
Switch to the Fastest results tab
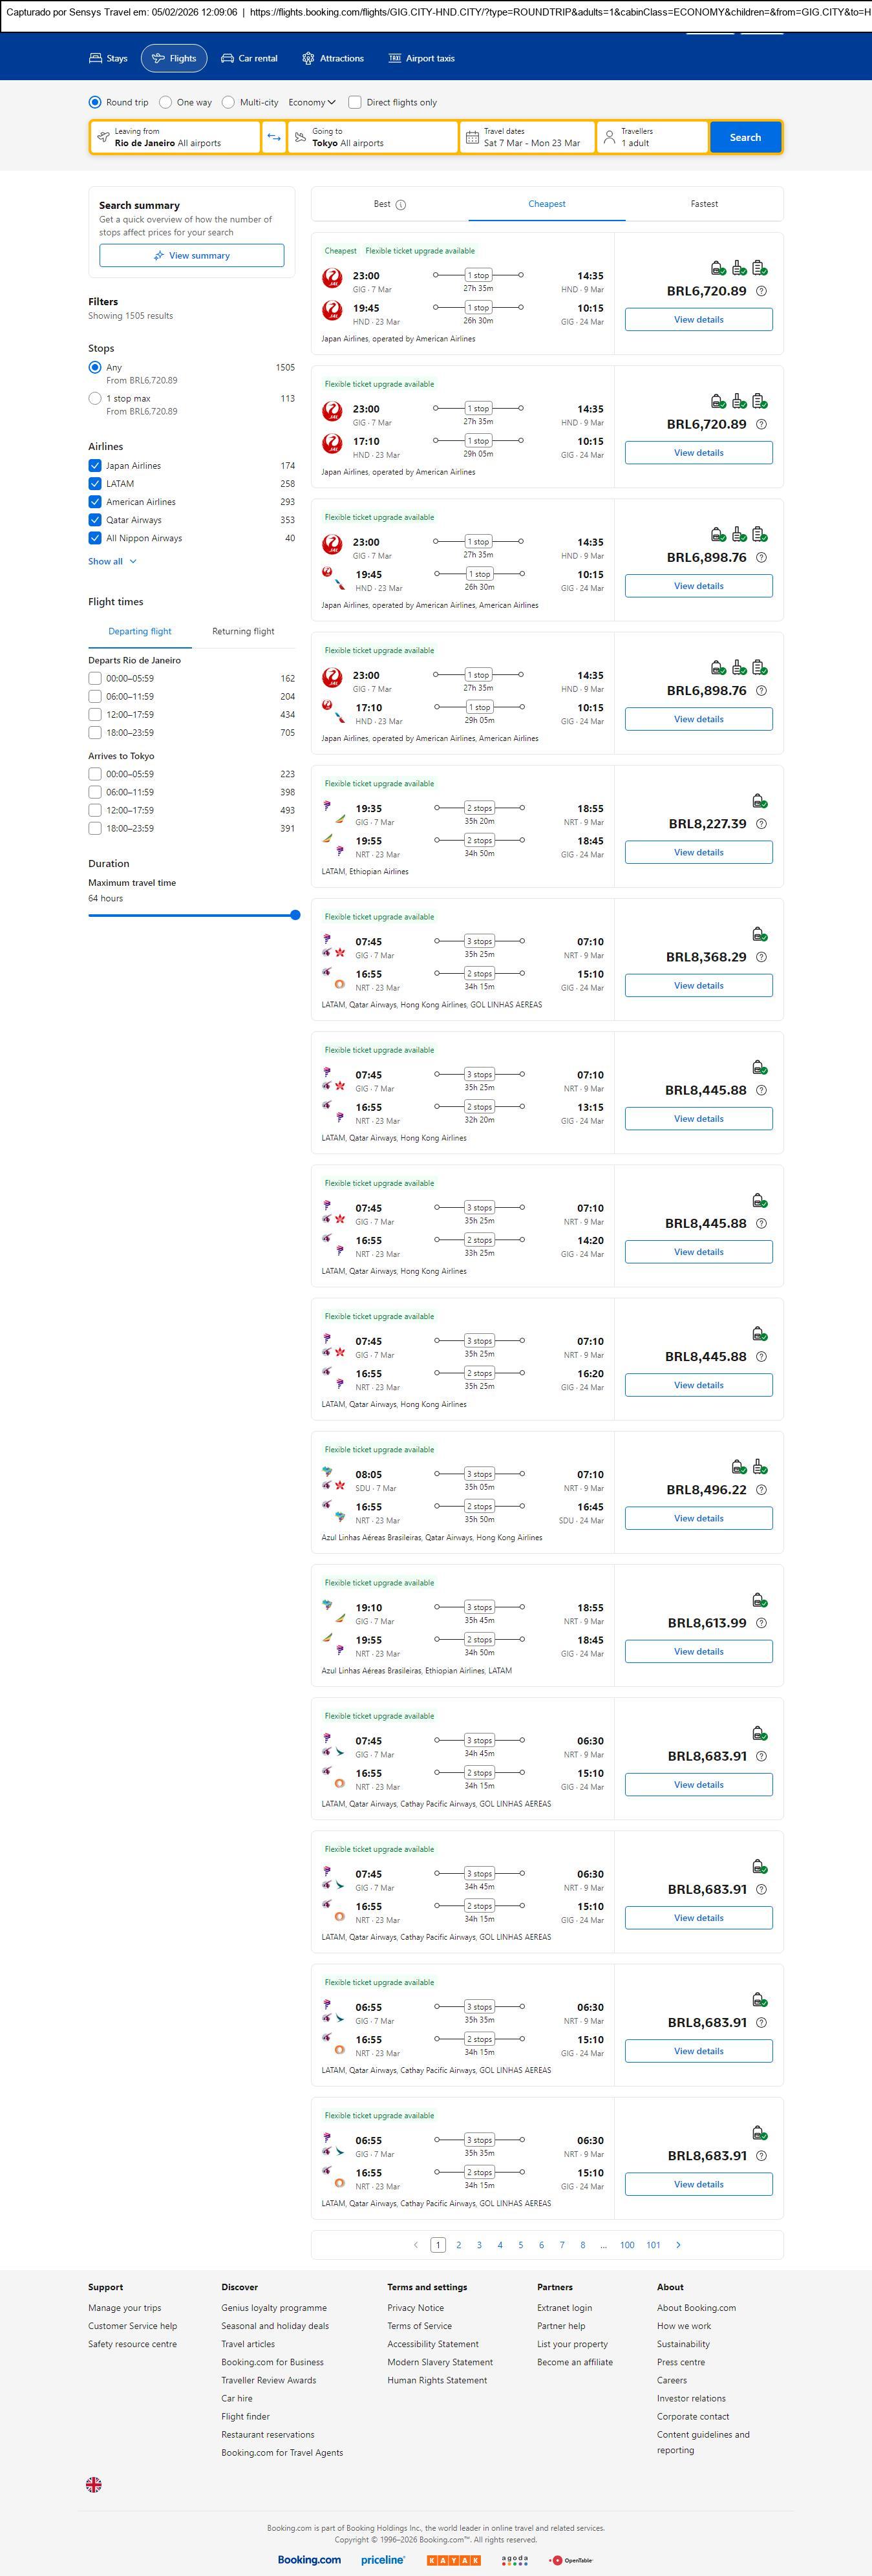click(704, 204)
